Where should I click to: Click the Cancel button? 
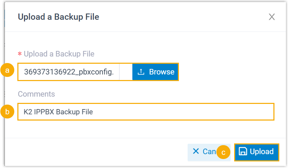[x=204, y=152]
